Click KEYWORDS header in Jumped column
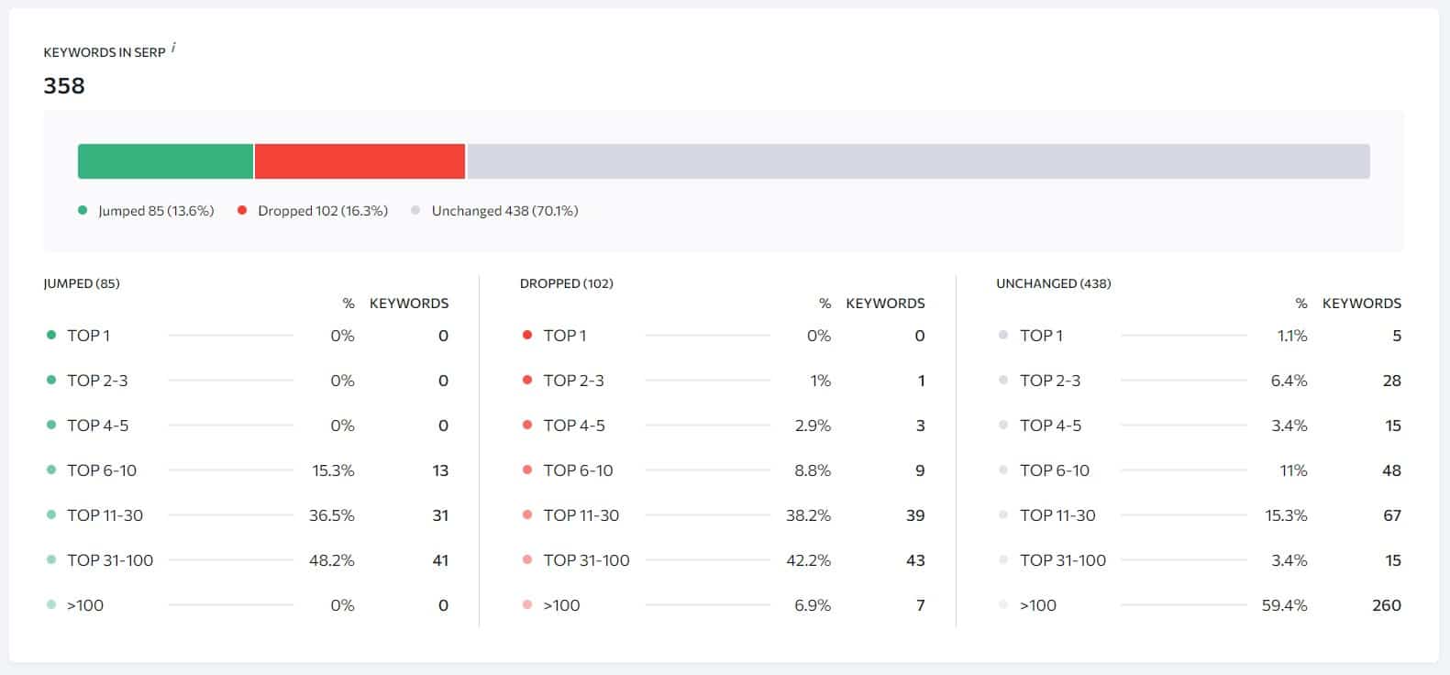This screenshot has height=675, width=1450. (x=409, y=304)
